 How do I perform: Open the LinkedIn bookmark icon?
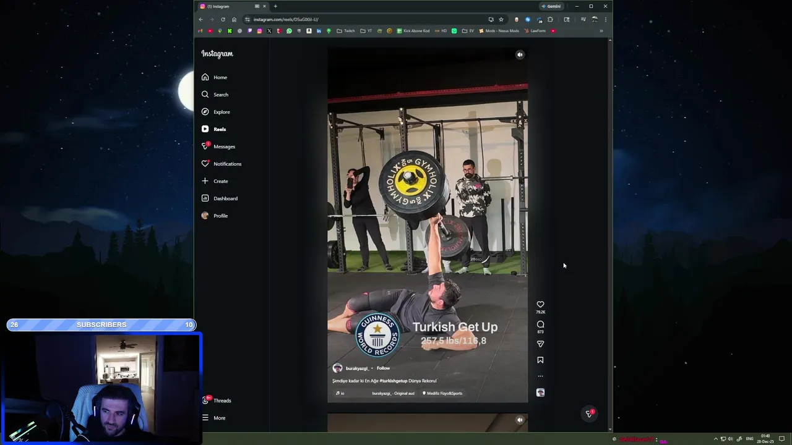coord(319,31)
